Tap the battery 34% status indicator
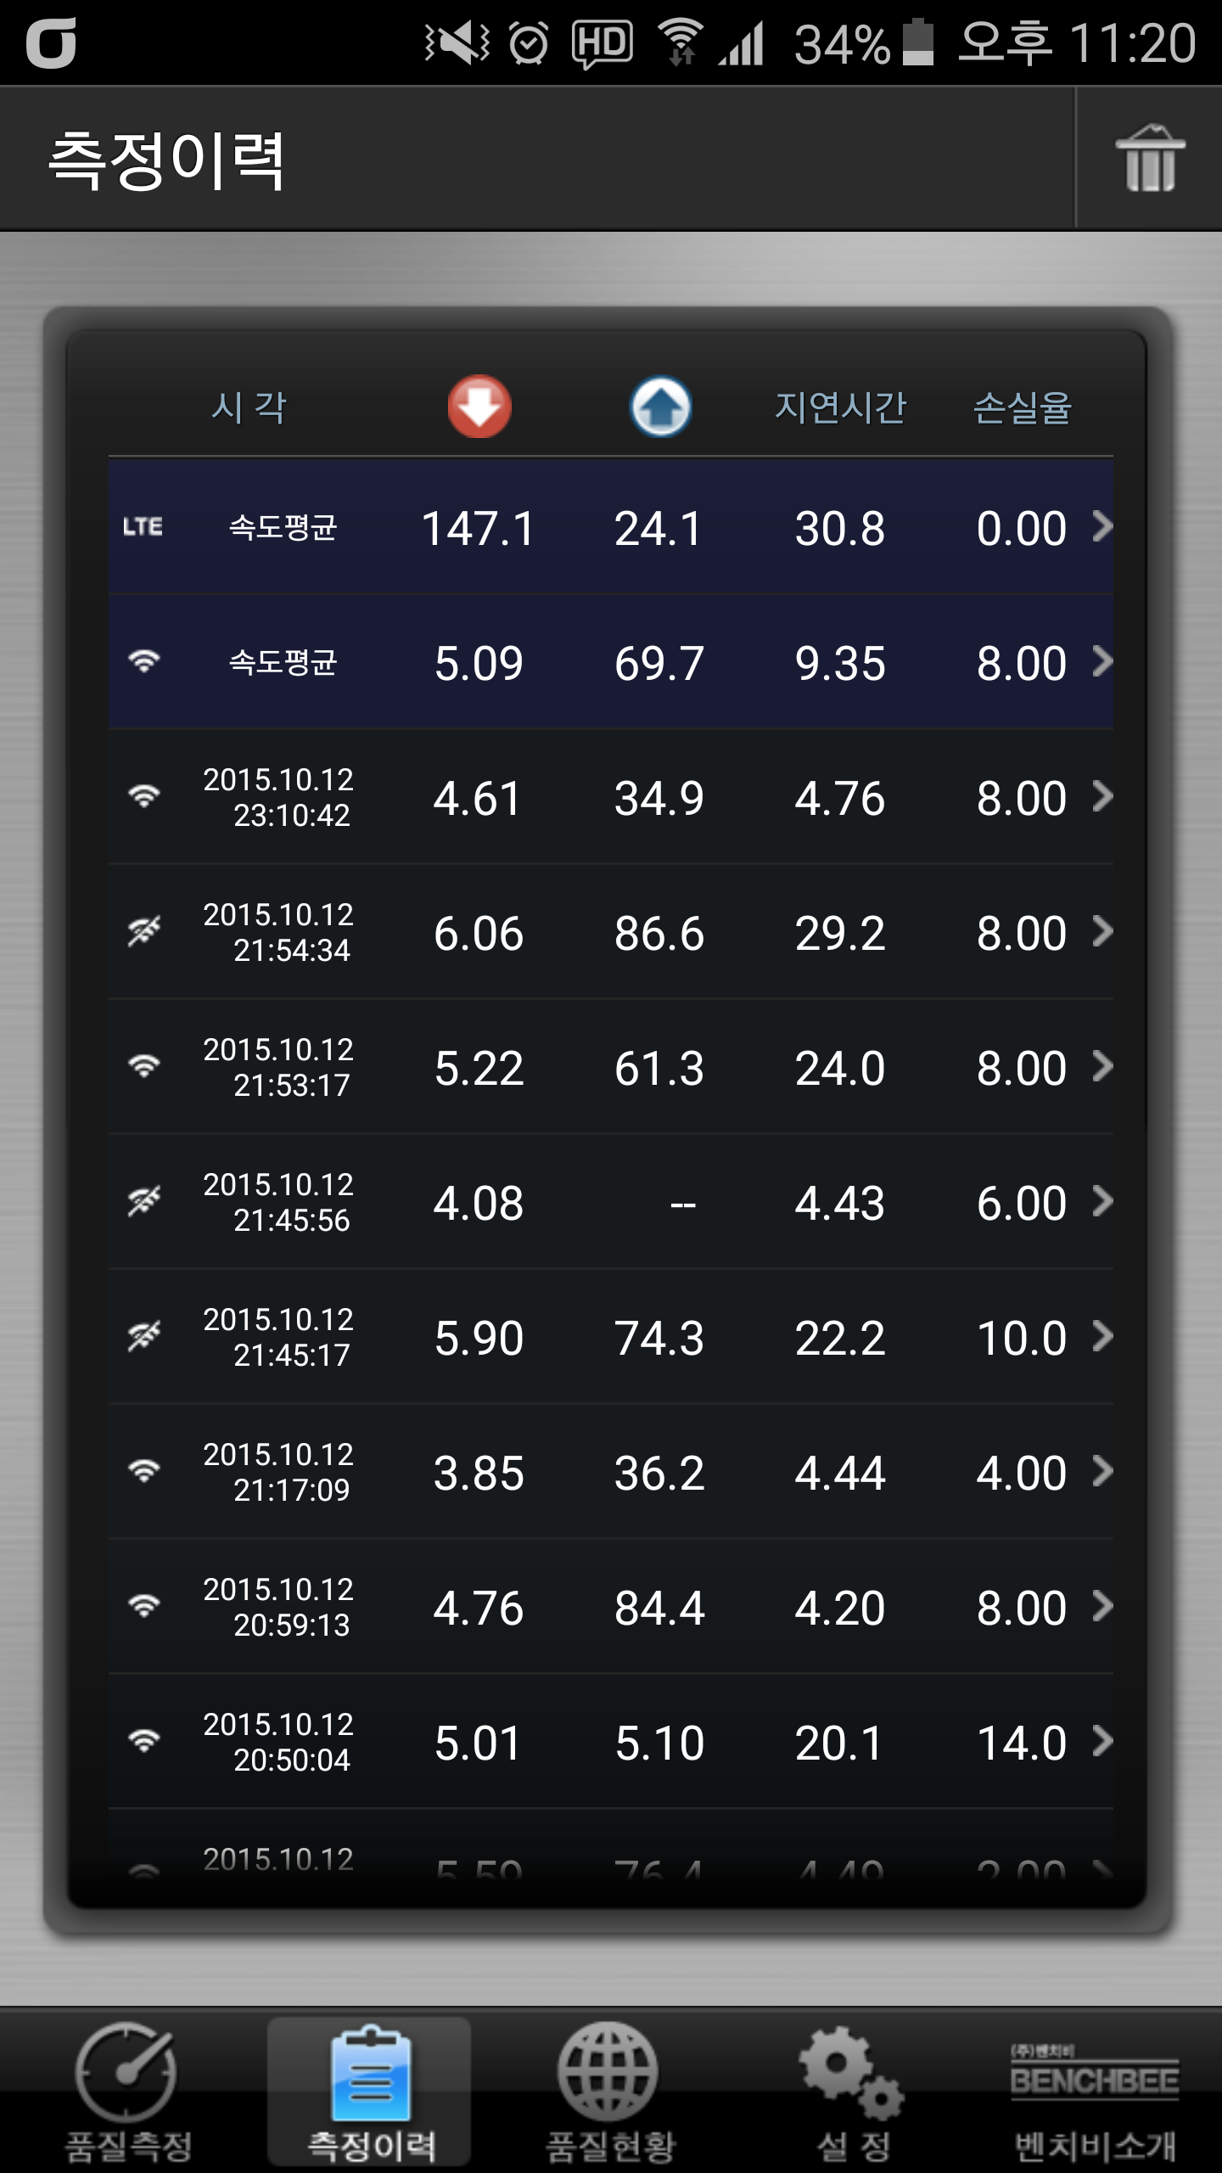Viewport: 1222px width, 2173px height. tap(863, 43)
